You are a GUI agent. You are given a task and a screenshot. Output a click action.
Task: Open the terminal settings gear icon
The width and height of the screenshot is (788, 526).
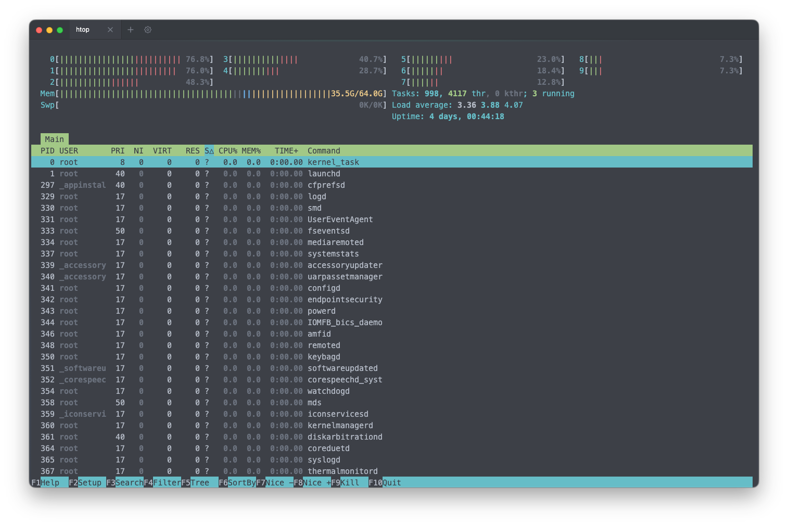coord(148,30)
